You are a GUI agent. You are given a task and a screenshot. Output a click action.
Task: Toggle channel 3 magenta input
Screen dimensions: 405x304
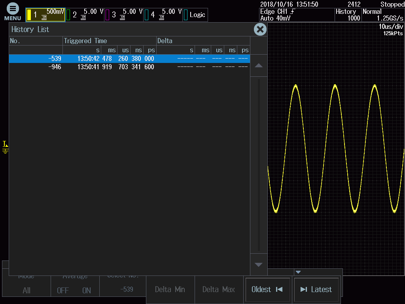(123, 15)
